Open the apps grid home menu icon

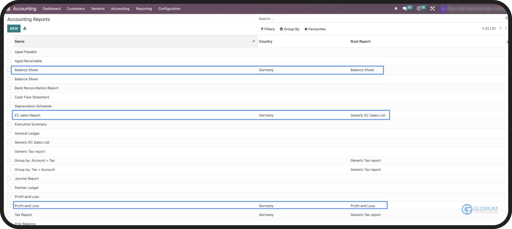(x=8, y=9)
